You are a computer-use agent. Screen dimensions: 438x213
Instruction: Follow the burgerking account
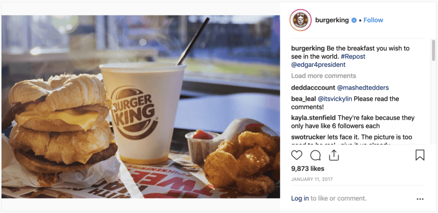point(373,20)
